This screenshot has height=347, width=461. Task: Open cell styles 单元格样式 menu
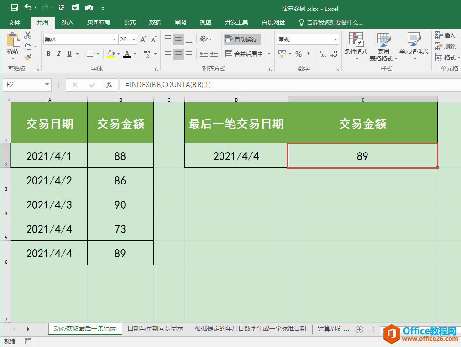414,46
